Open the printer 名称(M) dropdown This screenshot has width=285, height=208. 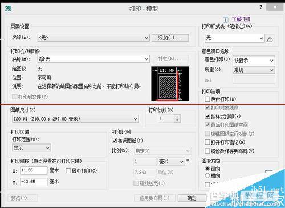(93, 59)
